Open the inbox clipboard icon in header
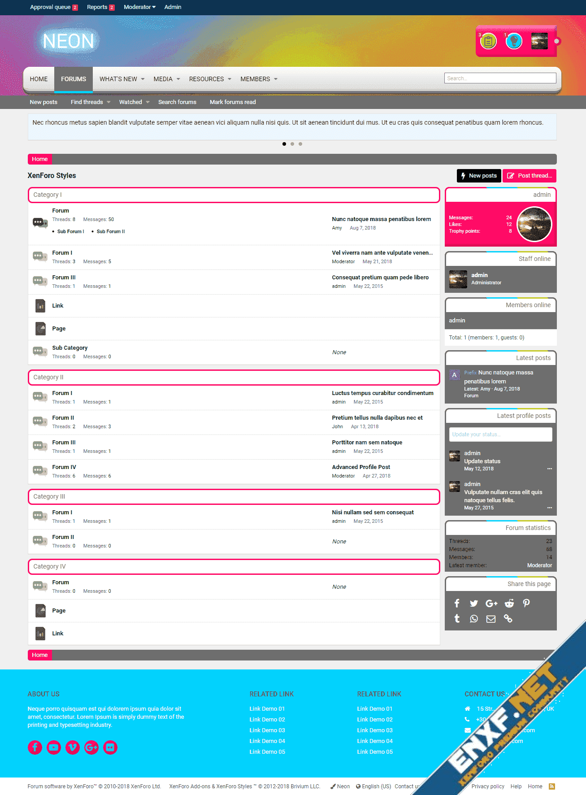The height and width of the screenshot is (795, 586). 488,41
